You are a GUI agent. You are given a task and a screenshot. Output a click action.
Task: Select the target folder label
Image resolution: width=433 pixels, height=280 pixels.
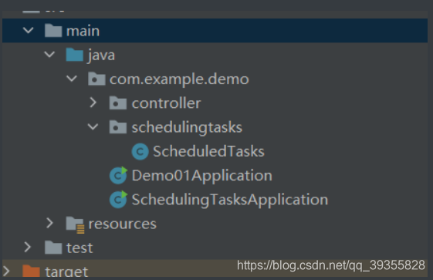point(66,272)
